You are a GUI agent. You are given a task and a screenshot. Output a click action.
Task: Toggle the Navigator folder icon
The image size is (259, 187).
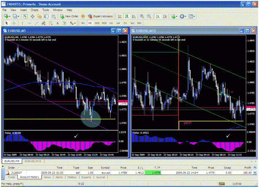click(x=39, y=16)
